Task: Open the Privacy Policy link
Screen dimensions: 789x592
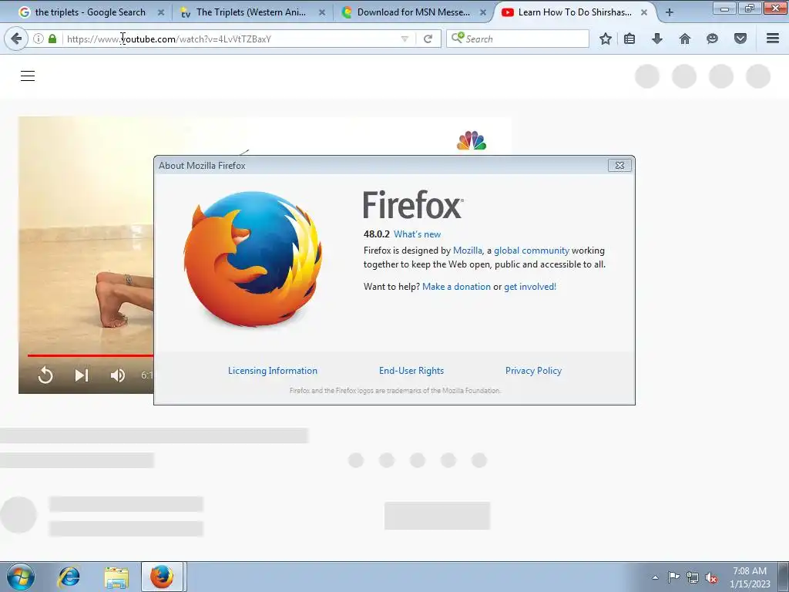Action: coord(533,371)
